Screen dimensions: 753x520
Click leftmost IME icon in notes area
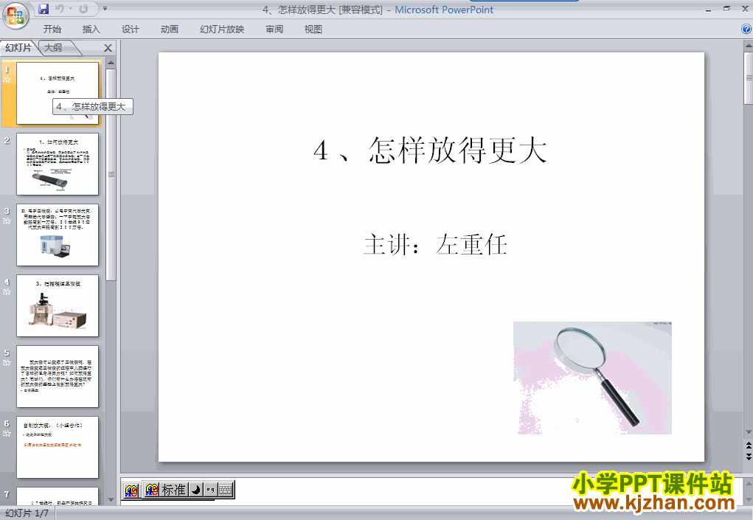point(131,490)
